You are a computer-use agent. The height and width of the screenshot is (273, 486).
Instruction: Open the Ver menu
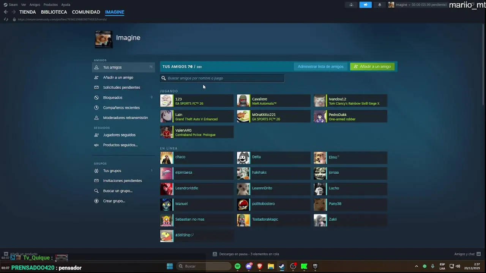24,5
